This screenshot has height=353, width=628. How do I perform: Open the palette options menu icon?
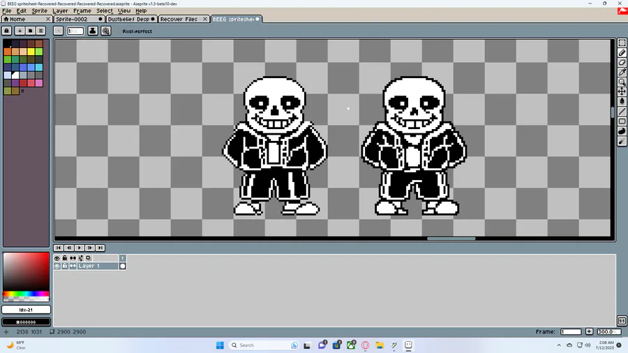pos(40,31)
